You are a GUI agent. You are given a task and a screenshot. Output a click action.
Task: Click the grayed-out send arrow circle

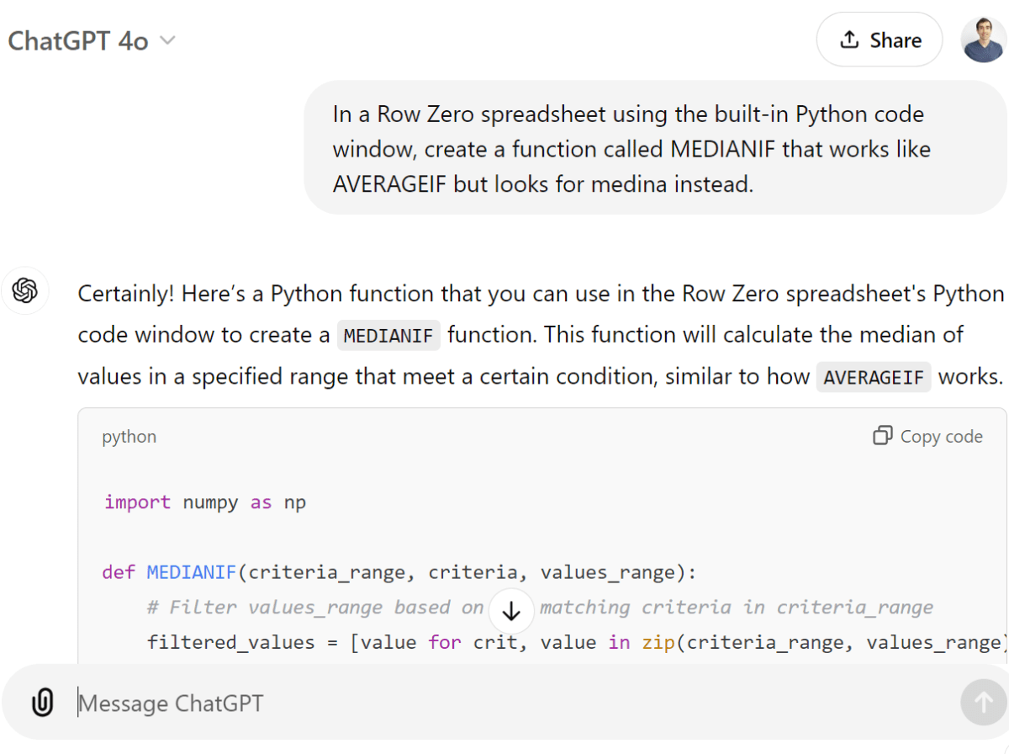(982, 702)
